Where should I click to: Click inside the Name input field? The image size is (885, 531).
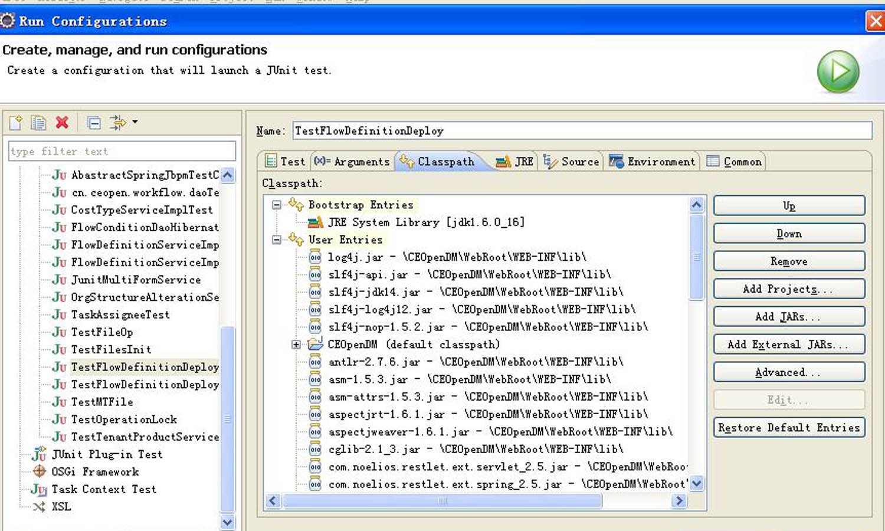click(531, 131)
